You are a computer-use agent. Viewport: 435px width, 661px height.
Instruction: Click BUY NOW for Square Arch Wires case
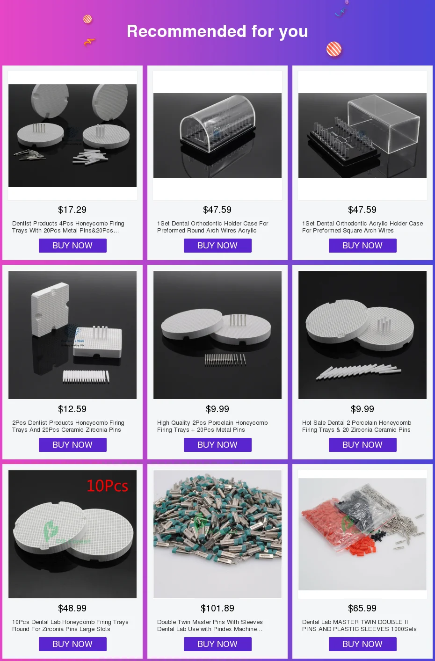tap(362, 246)
